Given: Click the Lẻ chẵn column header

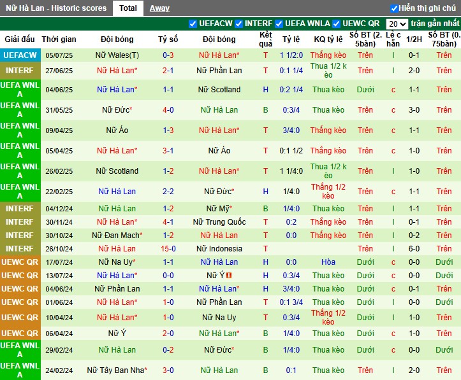Looking at the screenshot, I should point(393,39).
